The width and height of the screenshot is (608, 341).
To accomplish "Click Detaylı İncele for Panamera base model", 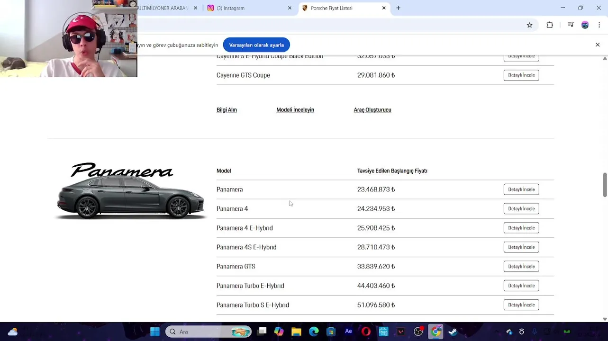I will pyautogui.click(x=521, y=189).
